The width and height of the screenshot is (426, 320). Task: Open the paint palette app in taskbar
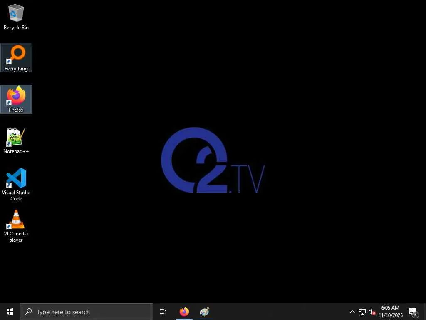(204, 312)
